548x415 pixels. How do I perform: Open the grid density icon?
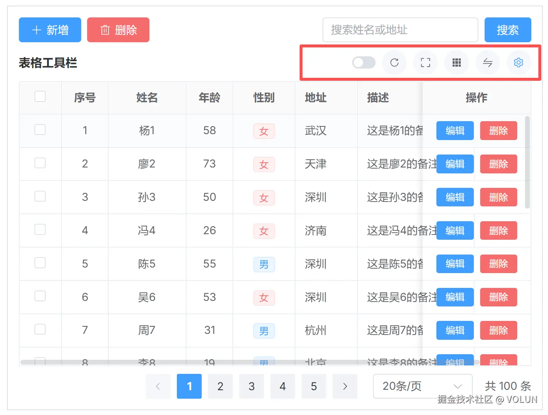point(457,63)
